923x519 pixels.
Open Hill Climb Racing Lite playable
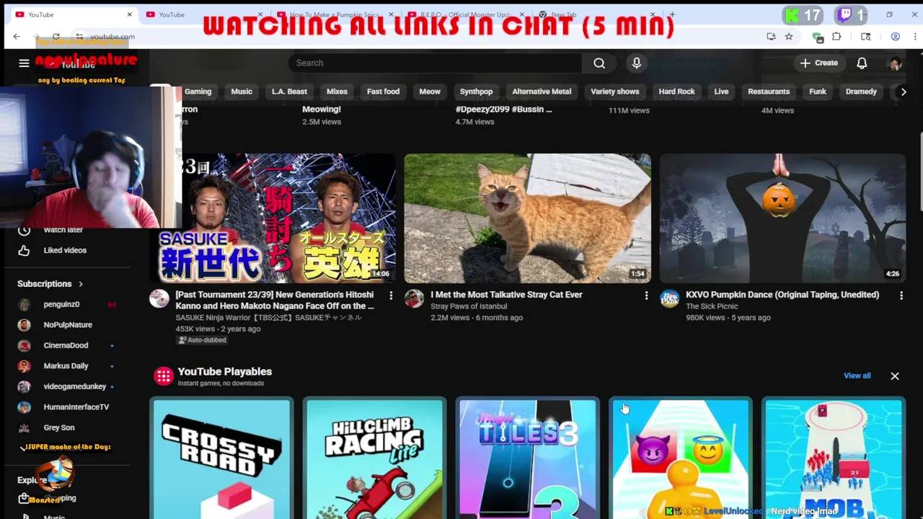pos(375,458)
